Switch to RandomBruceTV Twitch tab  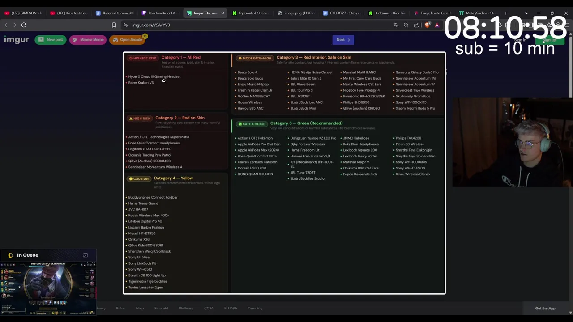[x=160, y=13]
